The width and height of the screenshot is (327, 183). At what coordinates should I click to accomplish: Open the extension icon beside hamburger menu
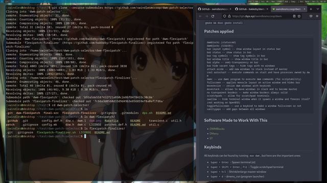pyautogui.click(x=311, y=16)
